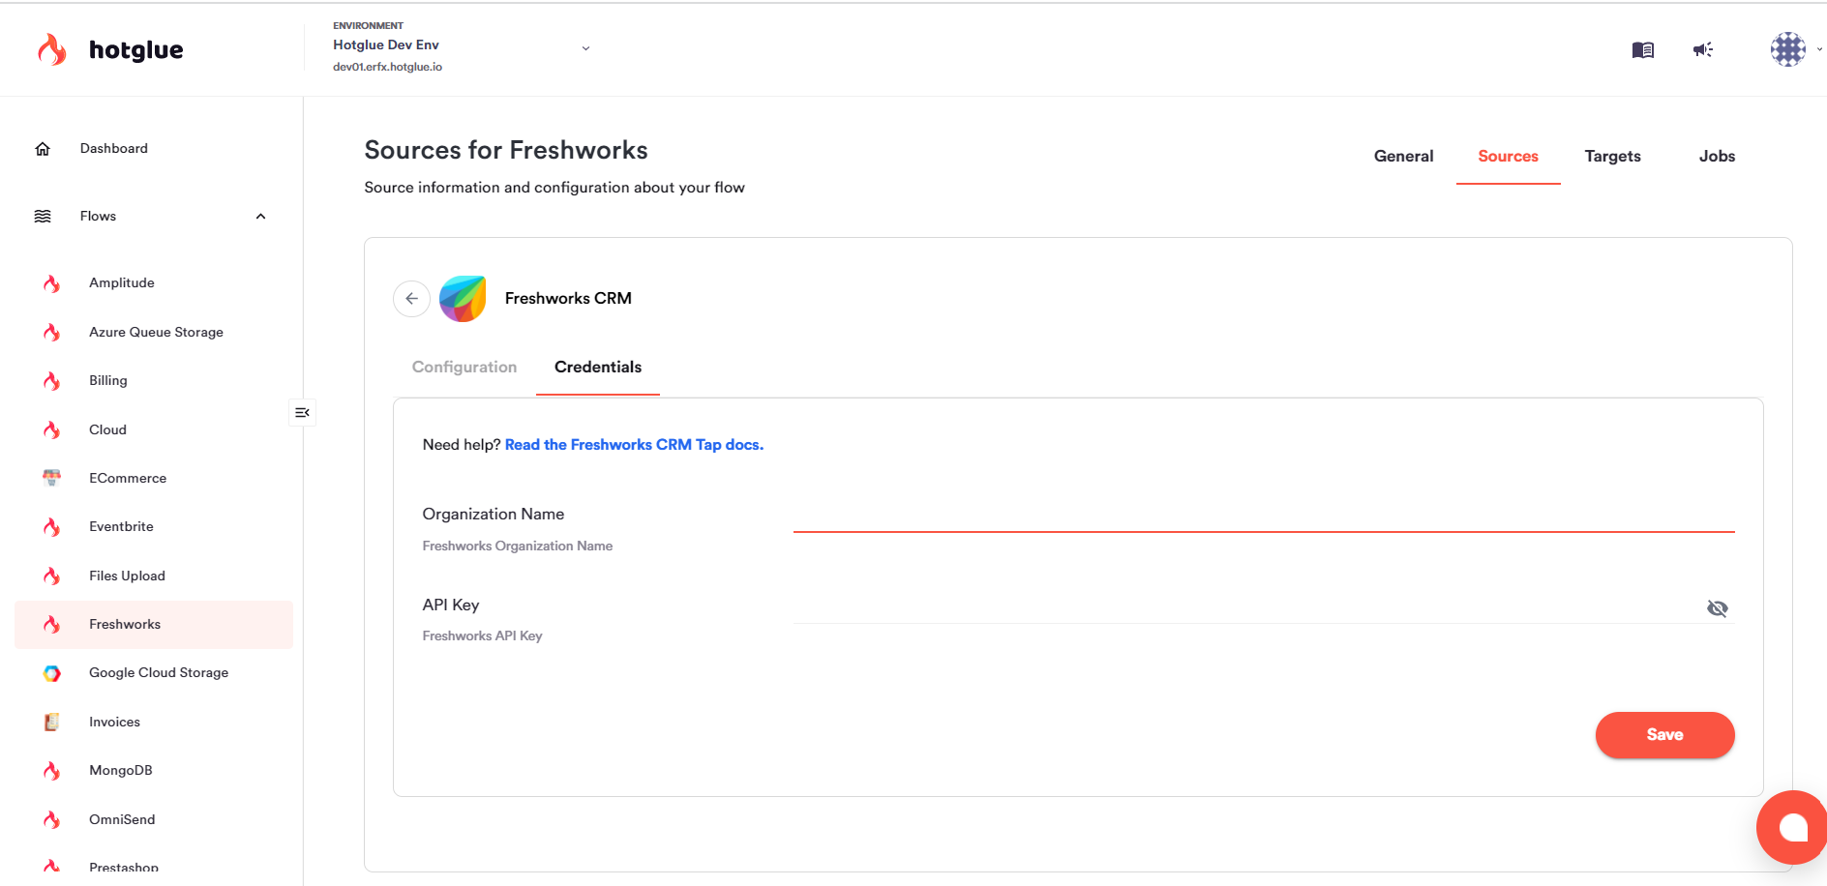Open the documentation book icon
Viewport: 1827px width, 886px height.
click(x=1642, y=49)
